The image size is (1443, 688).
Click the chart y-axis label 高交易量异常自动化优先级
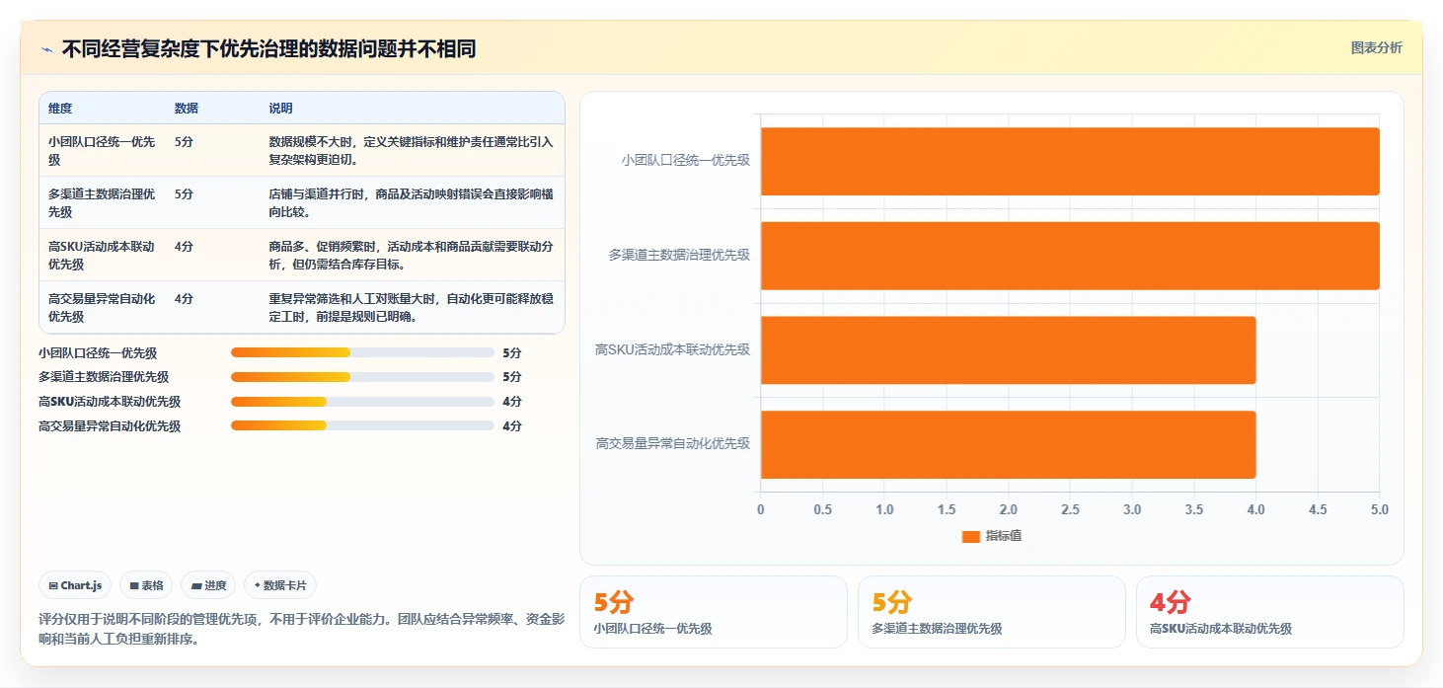tap(673, 444)
